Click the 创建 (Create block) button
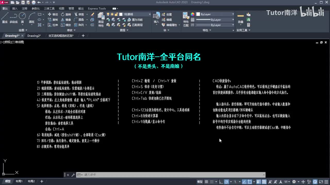The image size is (330, 185). 167,14
